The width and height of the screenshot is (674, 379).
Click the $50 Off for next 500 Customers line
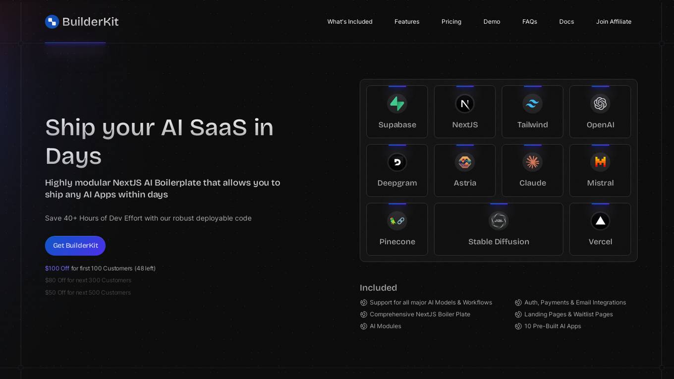(x=88, y=293)
